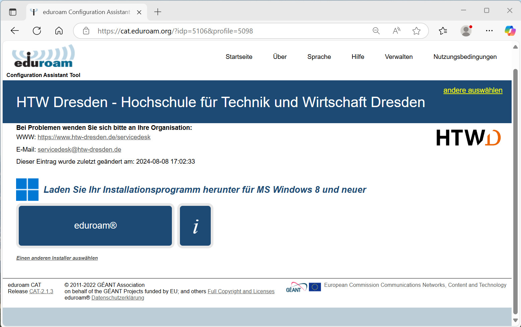
Task: Show installer info with the i button
Action: click(195, 226)
